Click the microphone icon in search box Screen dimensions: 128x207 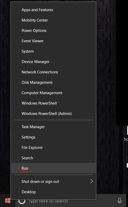[x=120, y=201]
